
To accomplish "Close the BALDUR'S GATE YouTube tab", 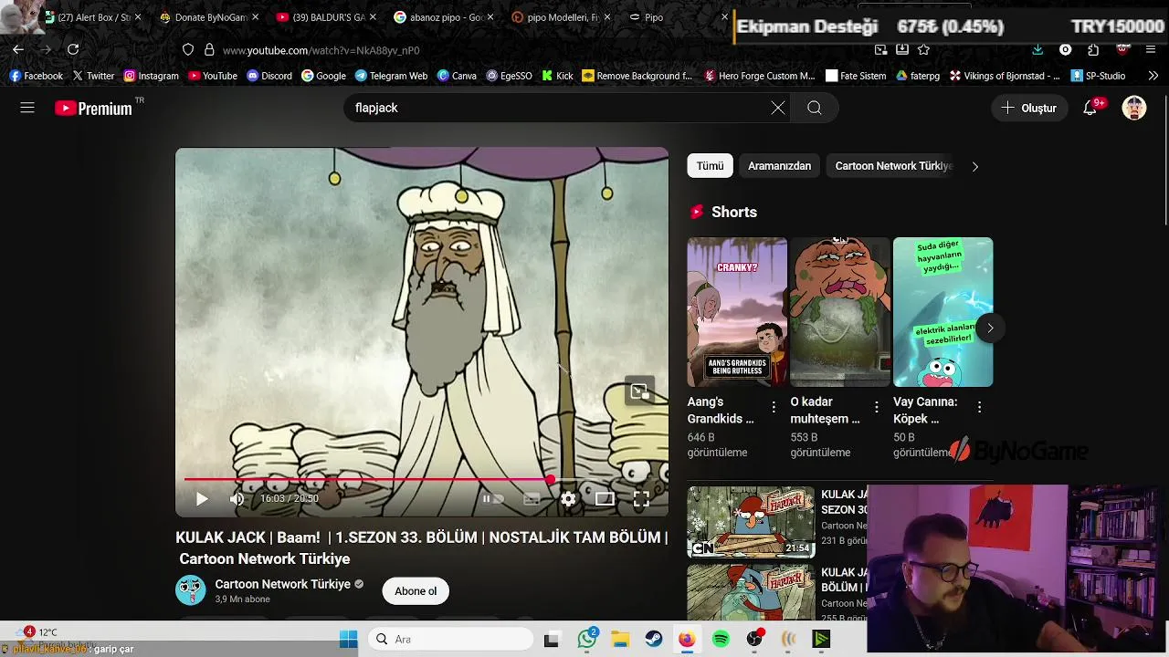I will (x=373, y=17).
